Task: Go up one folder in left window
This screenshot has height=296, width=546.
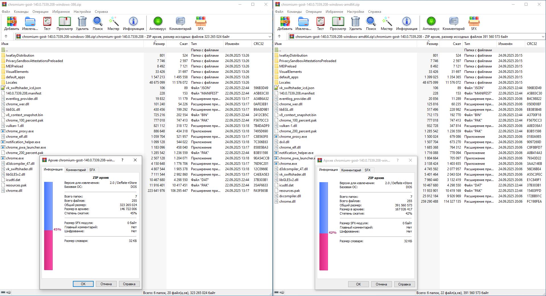Action: click(x=6, y=36)
